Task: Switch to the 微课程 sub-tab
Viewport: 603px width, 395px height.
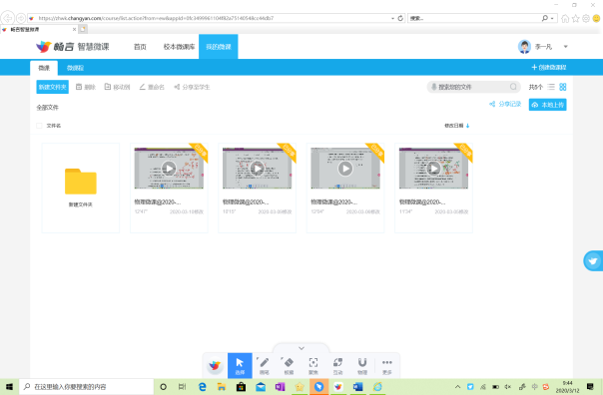Action: click(x=75, y=68)
